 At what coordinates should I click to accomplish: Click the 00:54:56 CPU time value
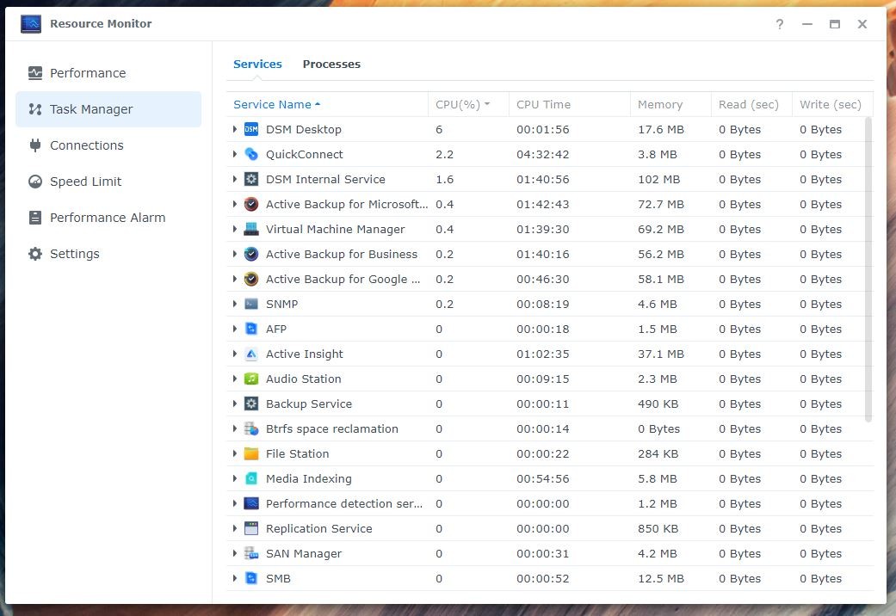pos(543,479)
